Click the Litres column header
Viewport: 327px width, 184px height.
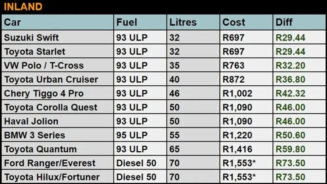point(193,22)
